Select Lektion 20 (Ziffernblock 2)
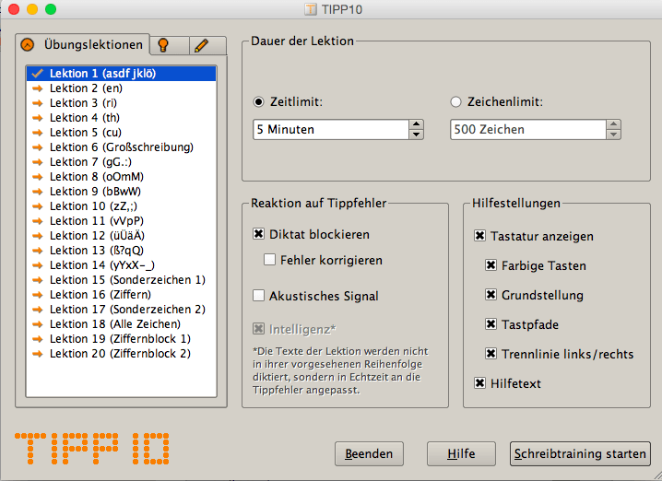This screenshot has height=481, width=662. 121,354
